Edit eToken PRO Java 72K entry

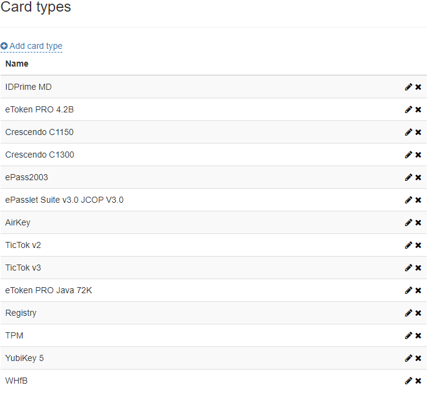coord(408,290)
